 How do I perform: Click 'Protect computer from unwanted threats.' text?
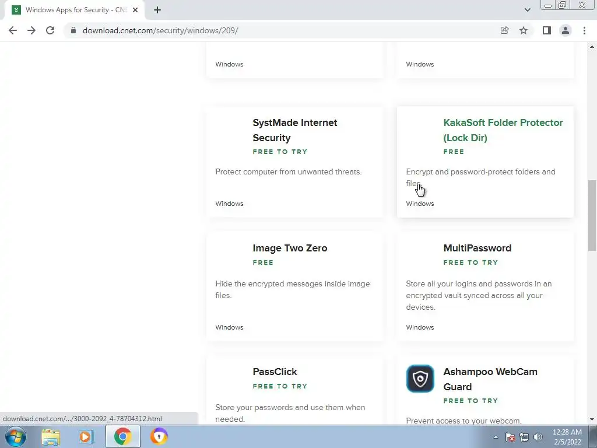pos(288,172)
